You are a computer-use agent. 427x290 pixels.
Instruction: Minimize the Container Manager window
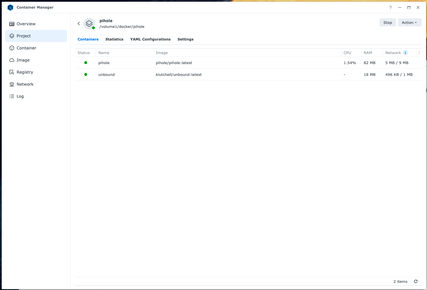400,7
